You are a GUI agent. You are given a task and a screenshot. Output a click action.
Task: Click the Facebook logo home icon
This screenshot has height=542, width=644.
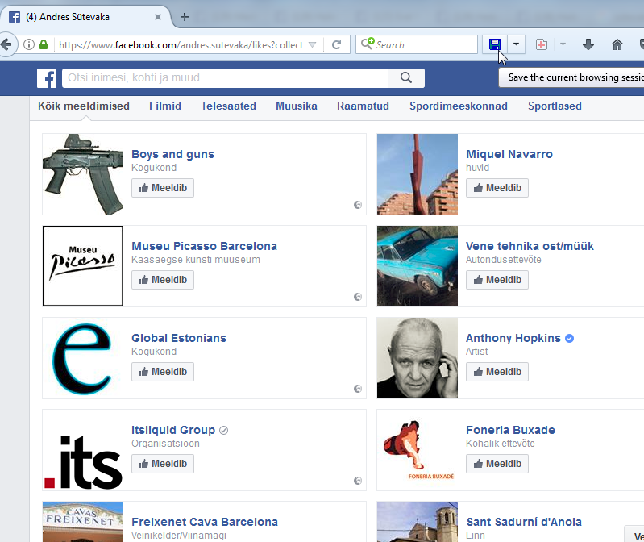[47, 78]
